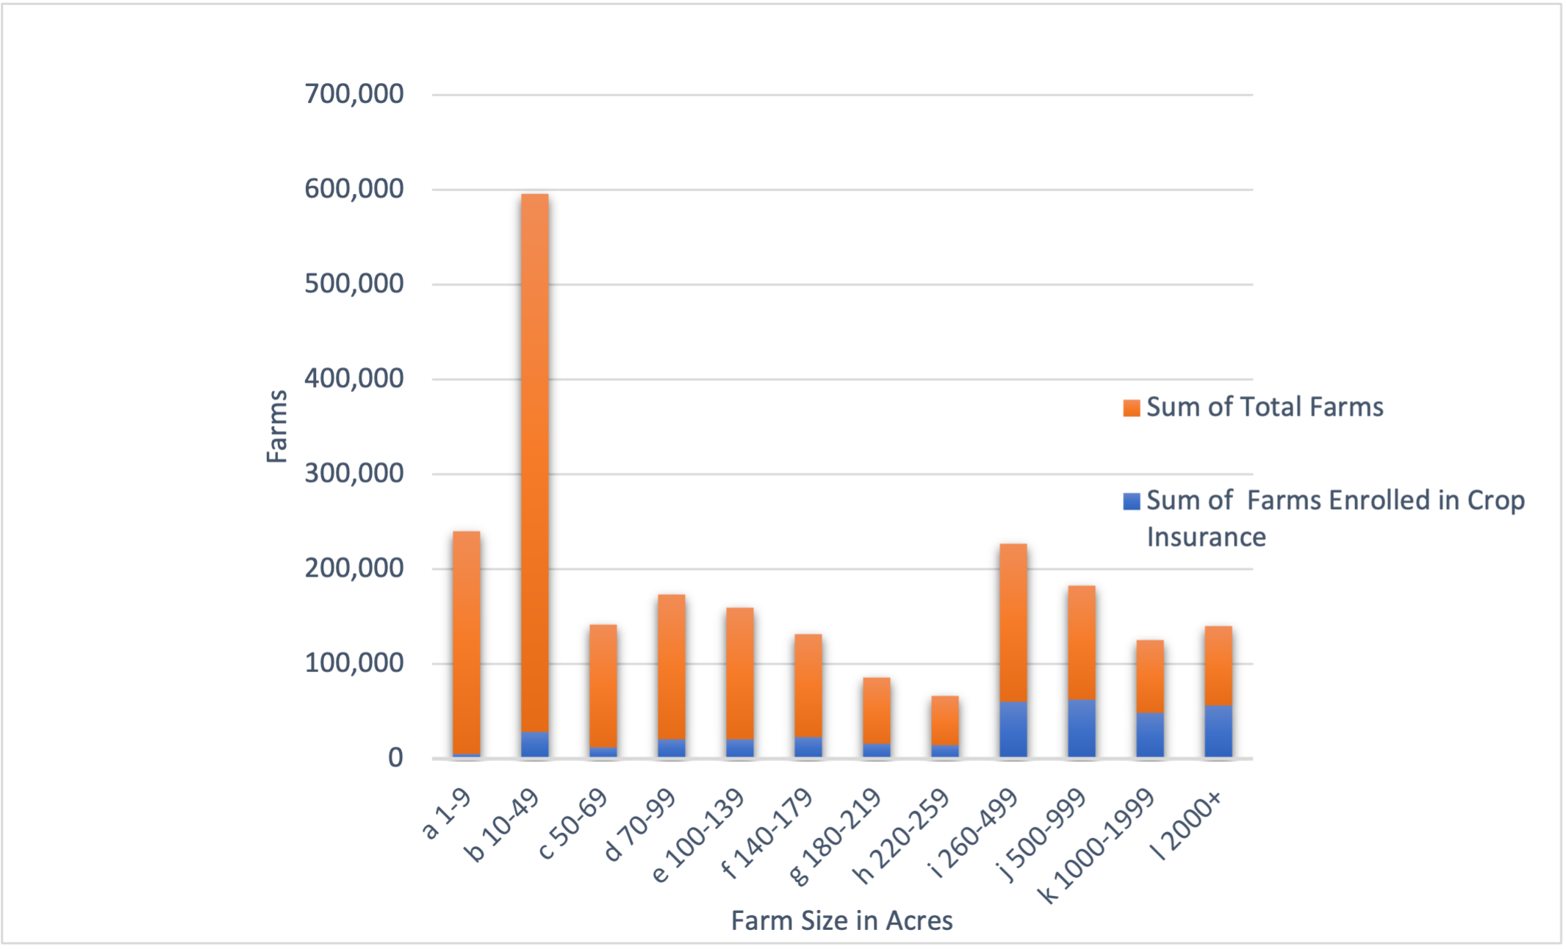Click the 700,000 axis value label

(353, 94)
